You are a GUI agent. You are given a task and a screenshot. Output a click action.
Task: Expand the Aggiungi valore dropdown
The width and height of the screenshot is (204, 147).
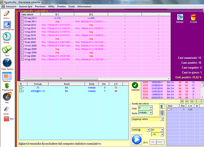coord(162,119)
